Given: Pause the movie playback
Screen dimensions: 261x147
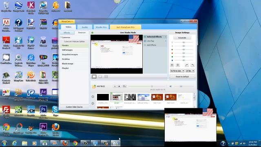Looking at the screenshot, I should pyautogui.click(x=115, y=86).
